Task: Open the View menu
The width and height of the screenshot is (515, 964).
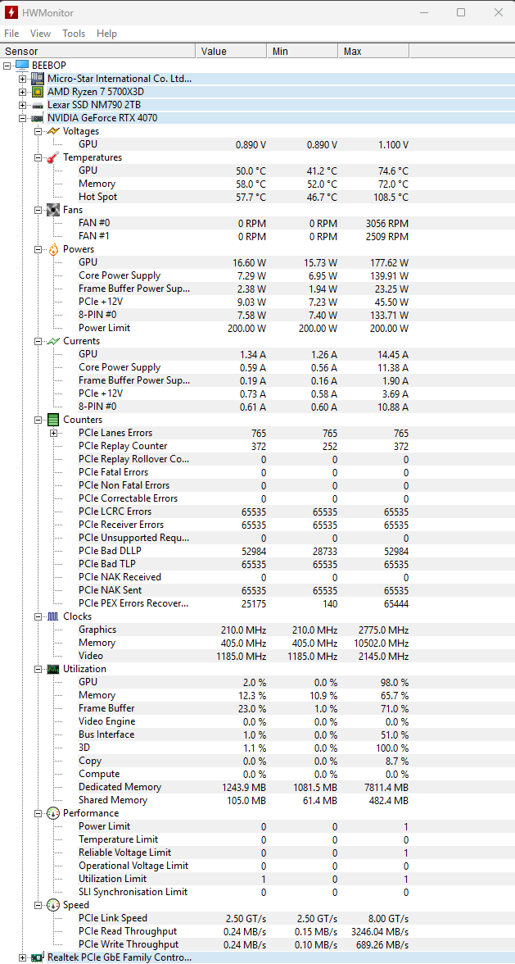Action: coord(40,34)
